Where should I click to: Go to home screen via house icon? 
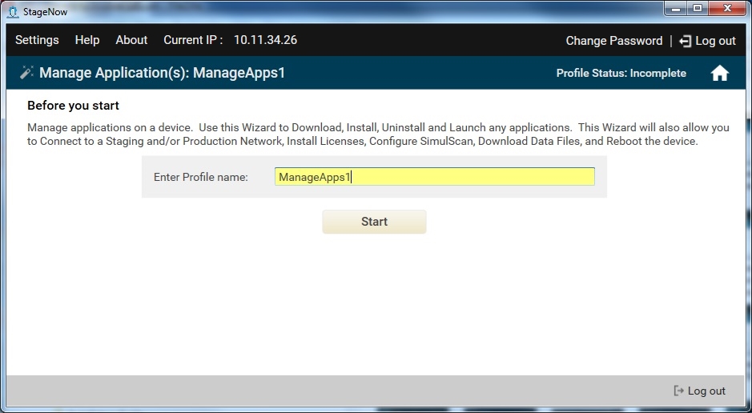(x=719, y=73)
